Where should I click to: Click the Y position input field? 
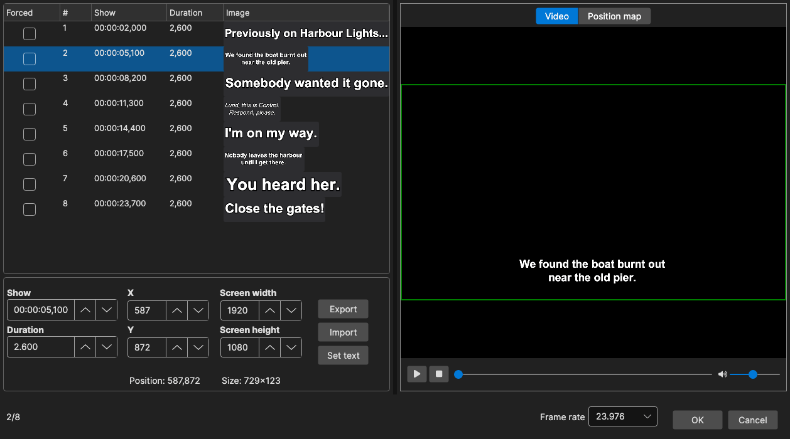(x=147, y=347)
